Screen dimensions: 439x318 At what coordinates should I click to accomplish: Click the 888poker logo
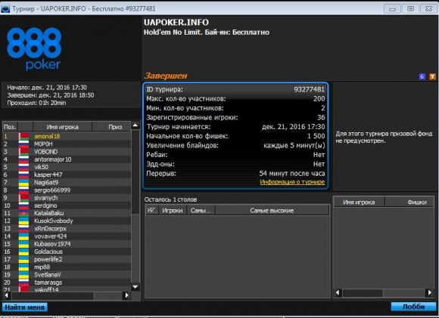(34, 48)
